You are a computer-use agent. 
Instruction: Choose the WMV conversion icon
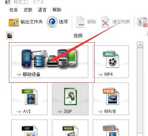[x=70, y=131]
